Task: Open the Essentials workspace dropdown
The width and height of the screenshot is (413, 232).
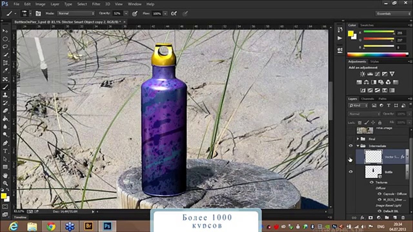Action: pyautogui.click(x=393, y=14)
